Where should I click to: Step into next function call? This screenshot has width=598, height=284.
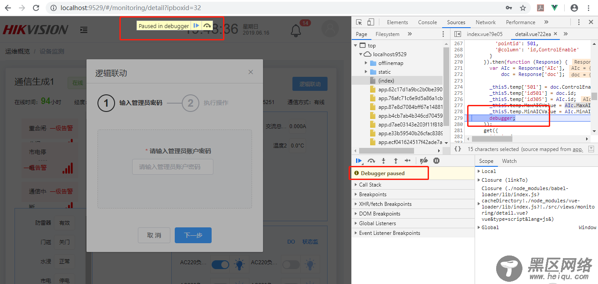383,161
